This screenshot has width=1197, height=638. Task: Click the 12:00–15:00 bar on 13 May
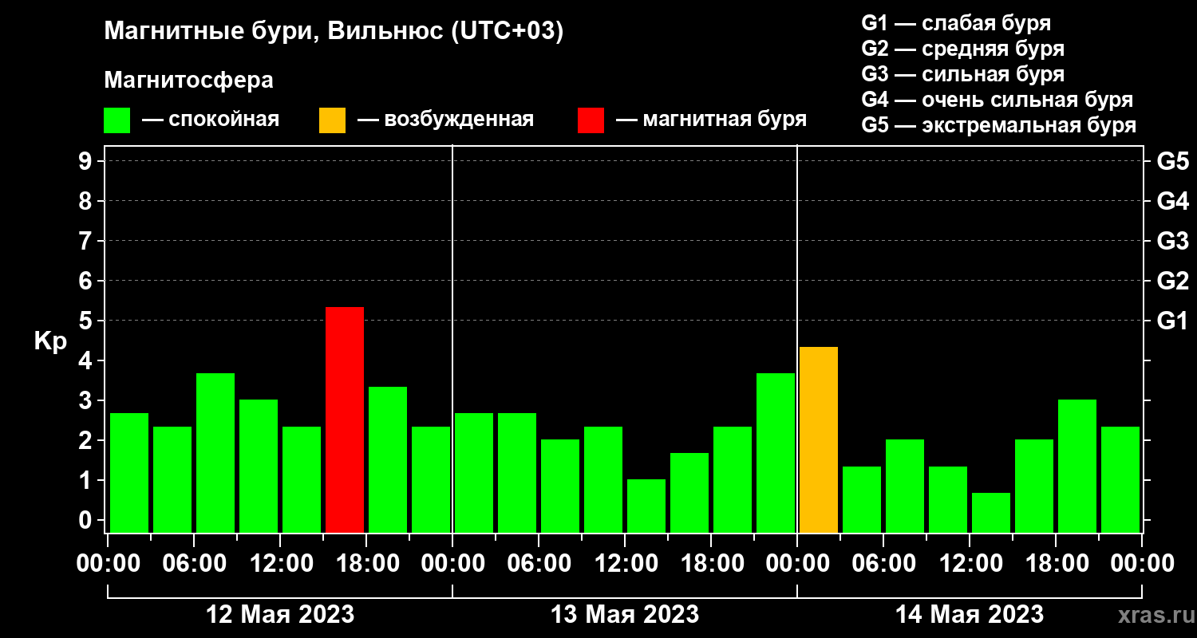(x=646, y=506)
